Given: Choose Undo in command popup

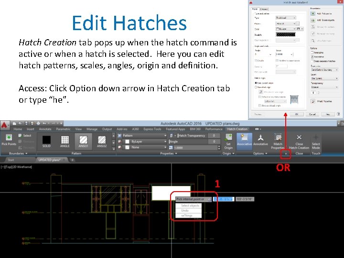Looking at the screenshot, I should (188, 211).
